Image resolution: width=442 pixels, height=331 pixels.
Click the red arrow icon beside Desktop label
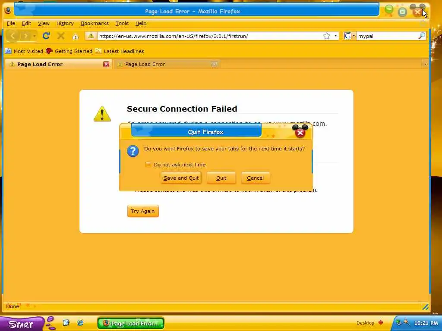[381, 322]
